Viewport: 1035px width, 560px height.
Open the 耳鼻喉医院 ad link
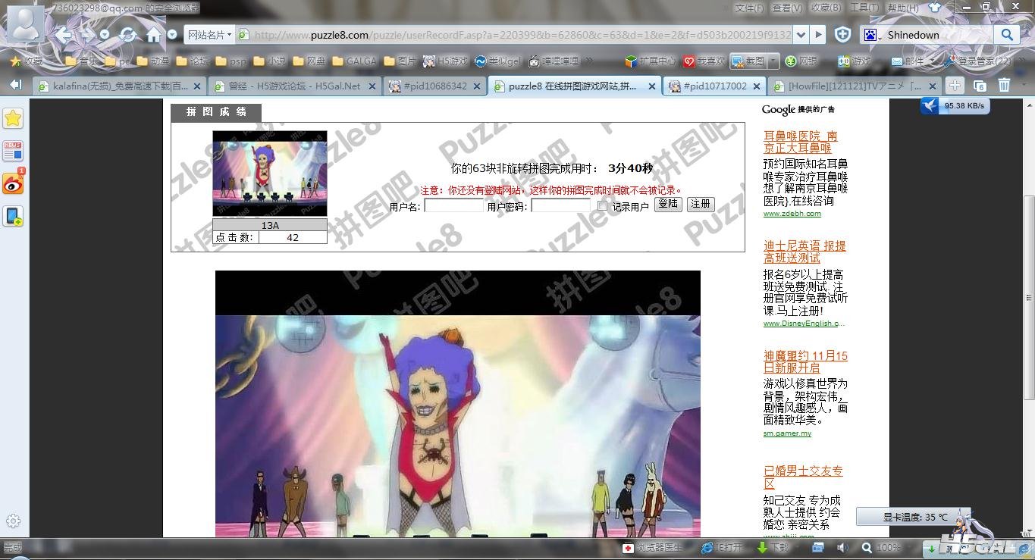[x=801, y=142]
